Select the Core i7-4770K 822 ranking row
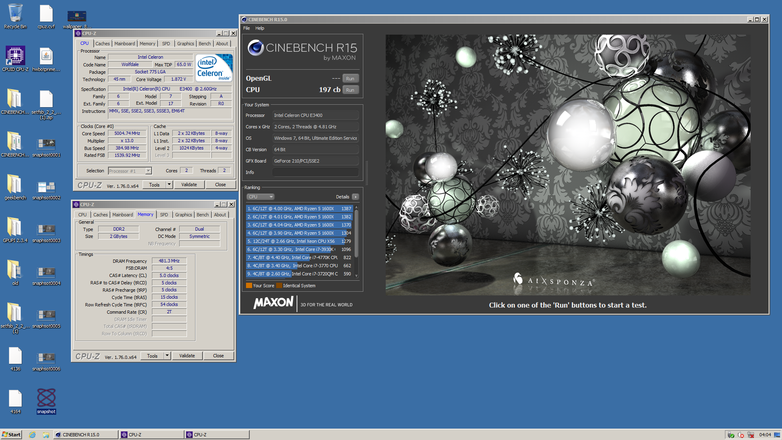 pyautogui.click(x=299, y=257)
